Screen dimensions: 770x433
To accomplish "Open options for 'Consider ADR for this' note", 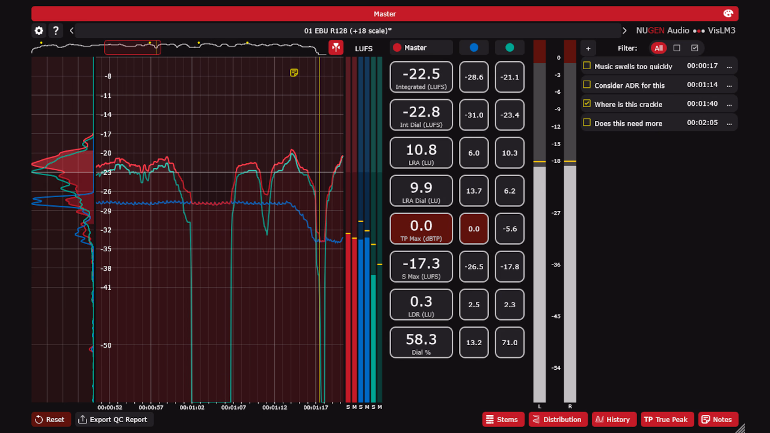I will click(730, 85).
